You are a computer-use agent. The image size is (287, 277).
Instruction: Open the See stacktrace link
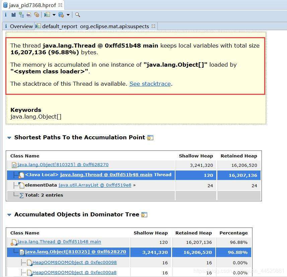click(150, 84)
